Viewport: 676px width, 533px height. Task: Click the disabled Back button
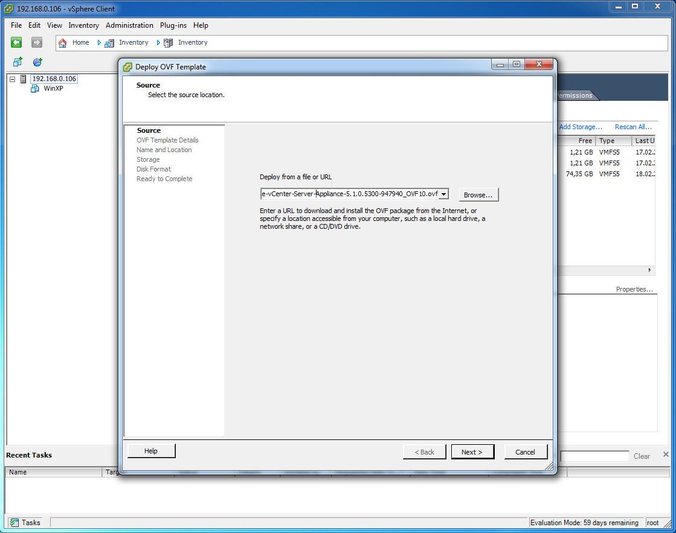424,452
